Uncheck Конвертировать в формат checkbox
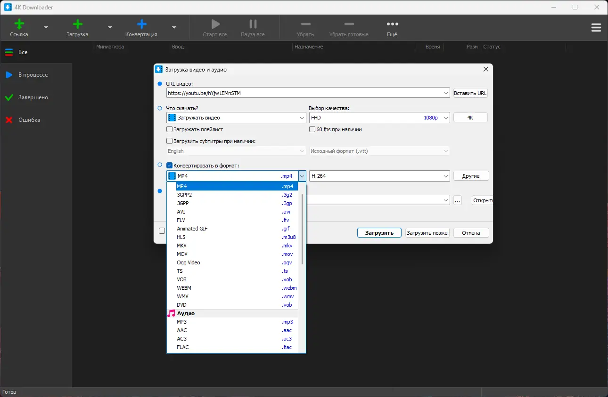 (170, 166)
